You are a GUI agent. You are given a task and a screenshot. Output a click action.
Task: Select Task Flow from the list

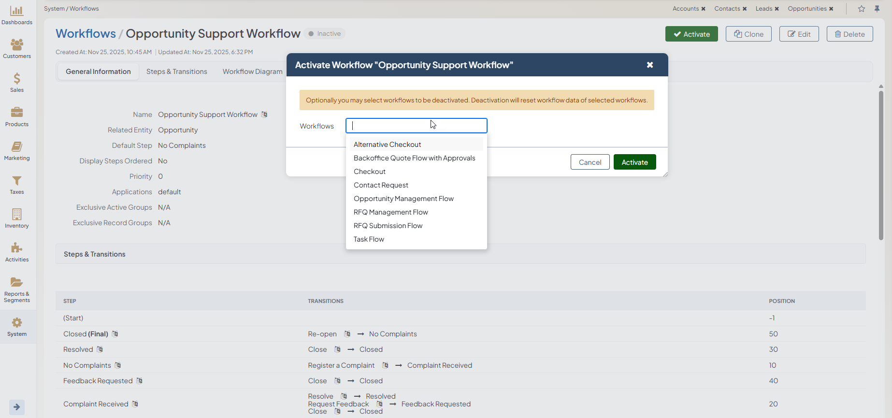point(369,239)
